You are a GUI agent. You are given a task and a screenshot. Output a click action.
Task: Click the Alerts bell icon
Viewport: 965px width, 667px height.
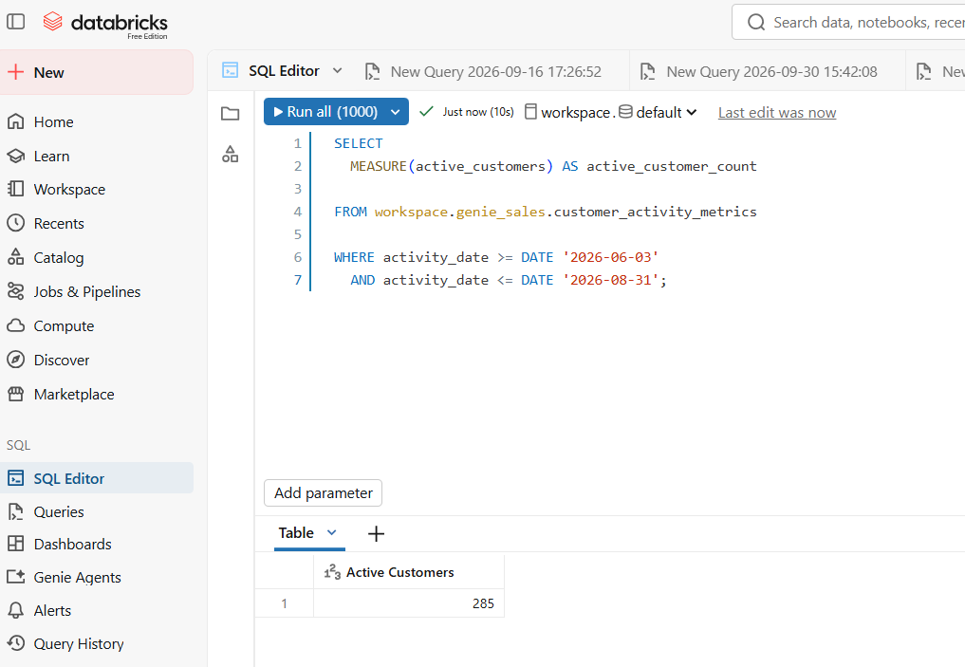[x=16, y=610]
